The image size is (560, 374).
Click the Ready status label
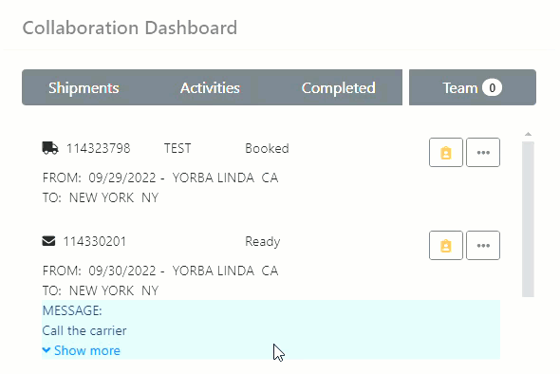click(263, 241)
